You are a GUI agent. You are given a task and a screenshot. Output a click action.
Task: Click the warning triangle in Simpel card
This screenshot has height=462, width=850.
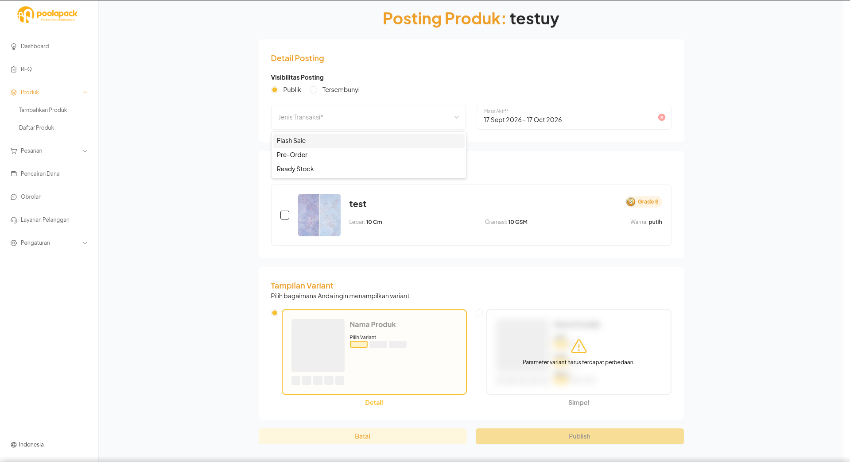(578, 346)
